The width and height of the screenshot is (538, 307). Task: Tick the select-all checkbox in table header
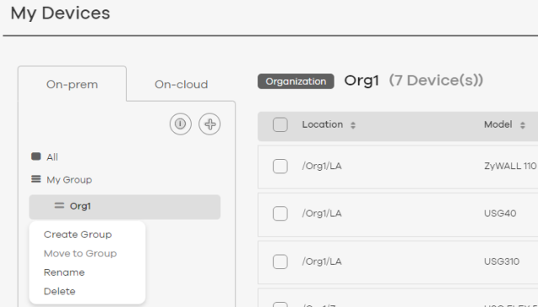click(280, 124)
